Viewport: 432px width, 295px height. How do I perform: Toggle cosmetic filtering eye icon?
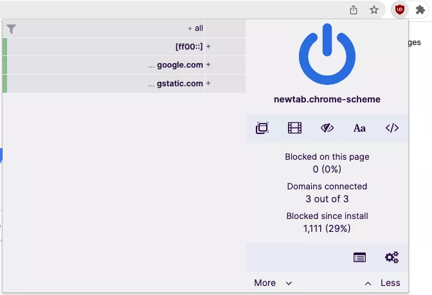coord(327,128)
